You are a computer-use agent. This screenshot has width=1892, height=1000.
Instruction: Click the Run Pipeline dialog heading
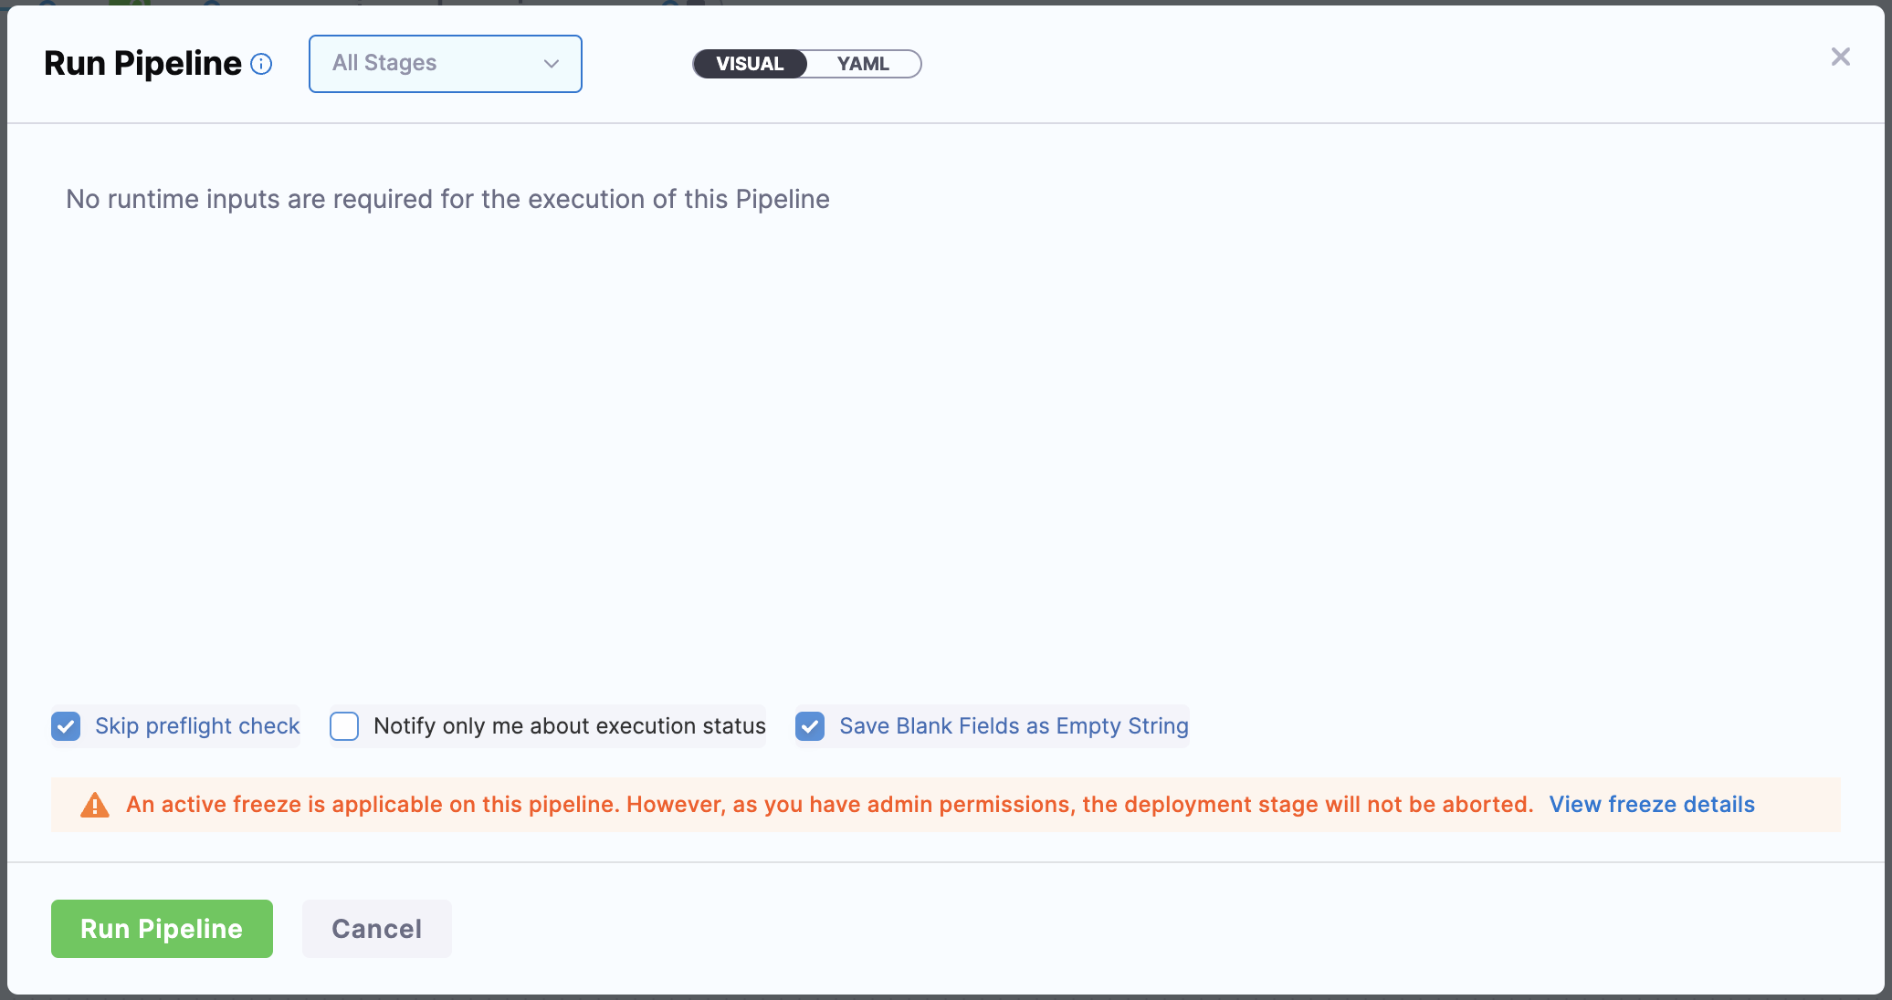coord(142,64)
